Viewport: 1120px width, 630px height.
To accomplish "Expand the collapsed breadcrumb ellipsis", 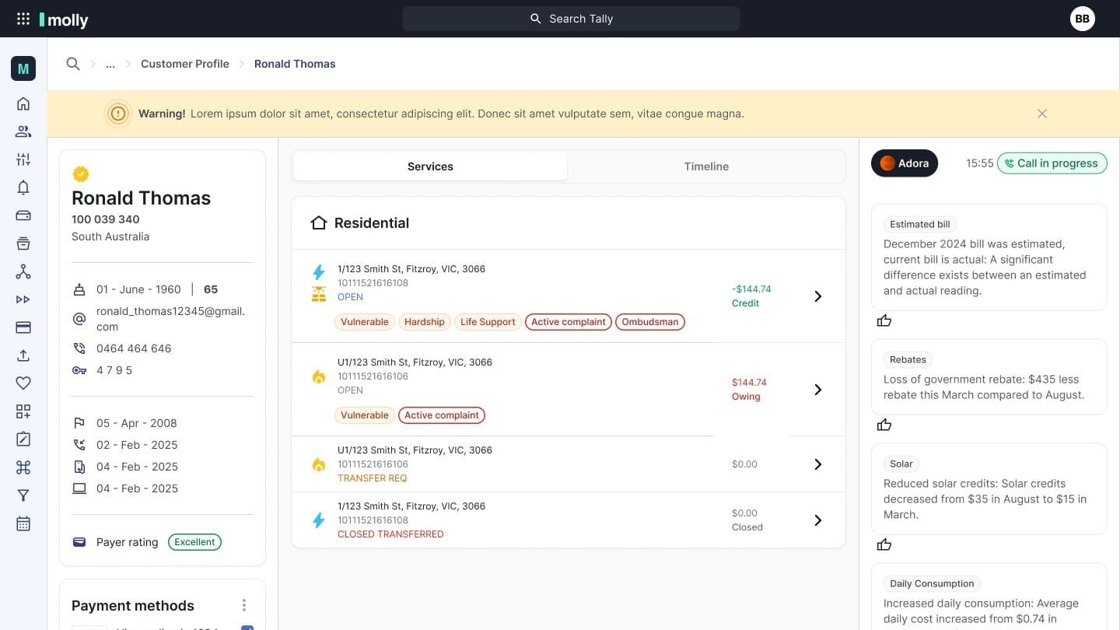I will coord(110,64).
